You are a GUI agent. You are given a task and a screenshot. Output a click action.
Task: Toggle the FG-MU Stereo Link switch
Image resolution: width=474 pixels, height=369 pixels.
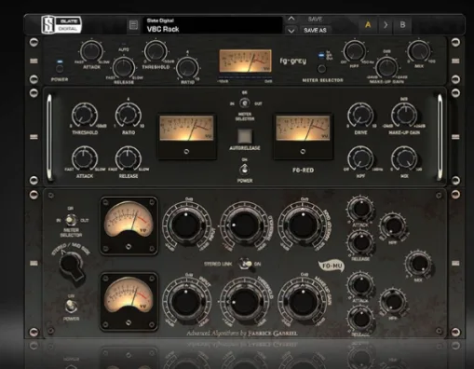point(246,264)
